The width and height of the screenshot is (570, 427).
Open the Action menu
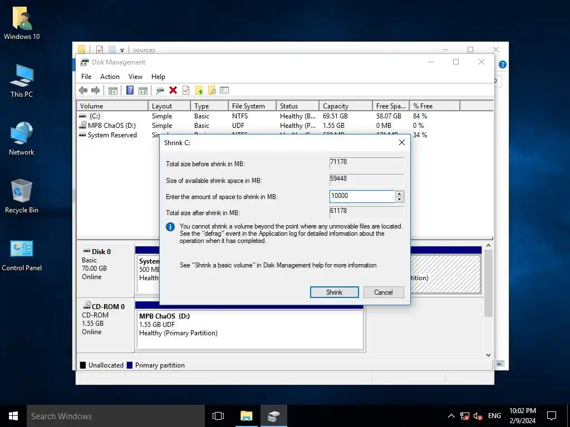point(110,77)
